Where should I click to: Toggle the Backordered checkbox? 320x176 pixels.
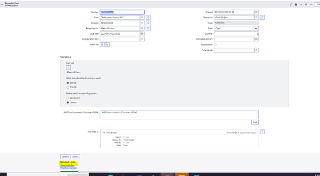pyautogui.click(x=215, y=45)
